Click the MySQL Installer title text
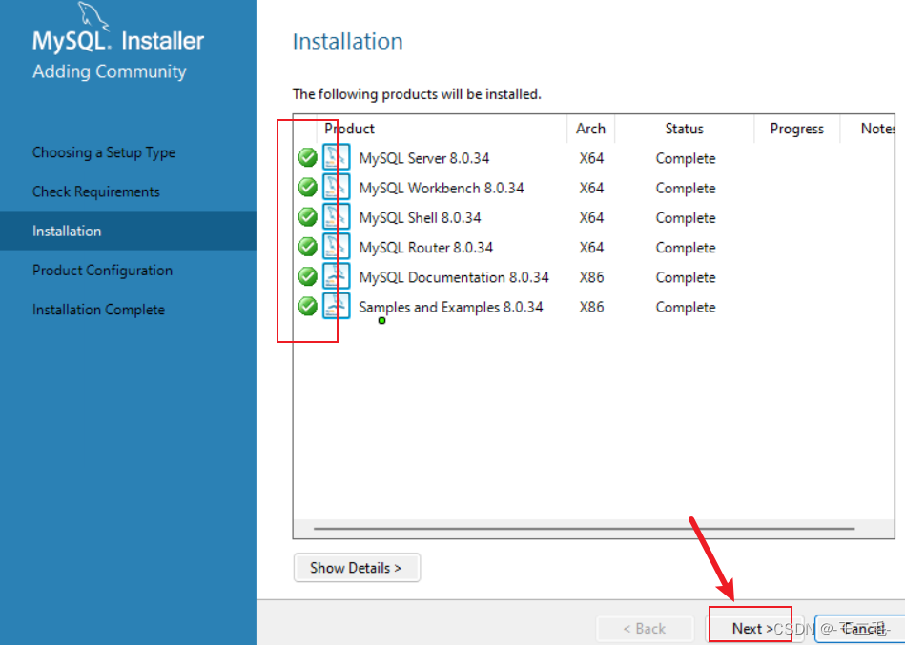Screen dimensions: 905x645 (x=118, y=41)
